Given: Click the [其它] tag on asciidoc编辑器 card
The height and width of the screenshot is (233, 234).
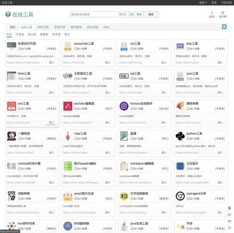Looking at the screenshot, I should click(x=109, y=109).
